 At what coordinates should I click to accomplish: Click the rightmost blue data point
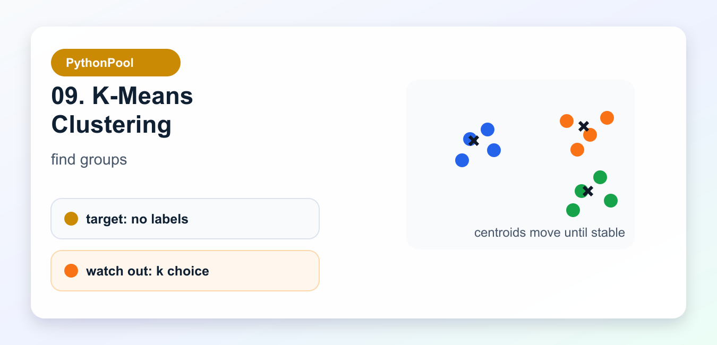(x=494, y=150)
